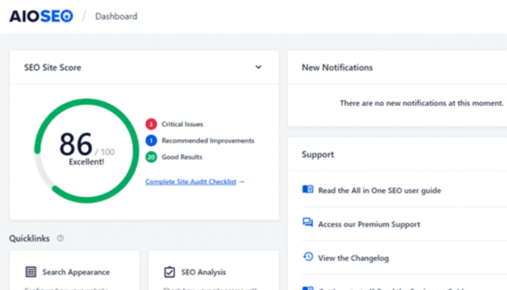
Task: Click the Good Results label
Action: [x=182, y=157]
